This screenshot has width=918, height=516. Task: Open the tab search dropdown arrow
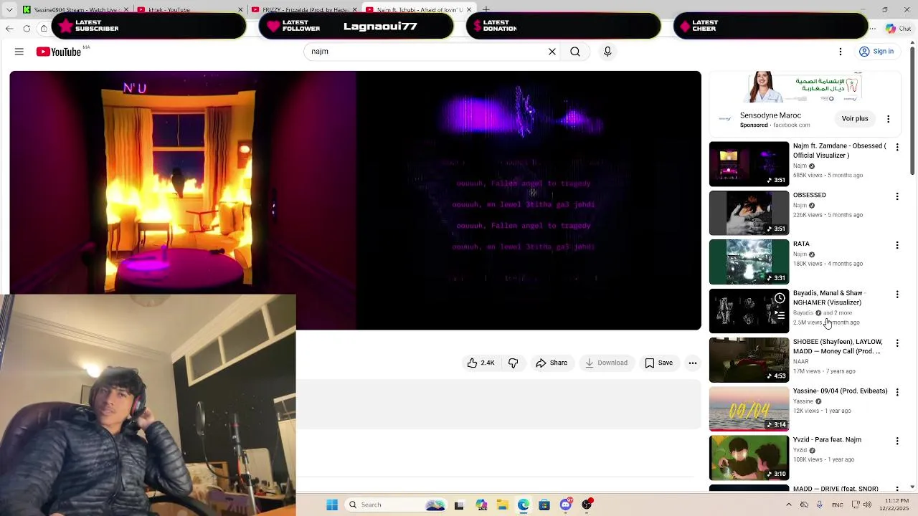pos(9,9)
